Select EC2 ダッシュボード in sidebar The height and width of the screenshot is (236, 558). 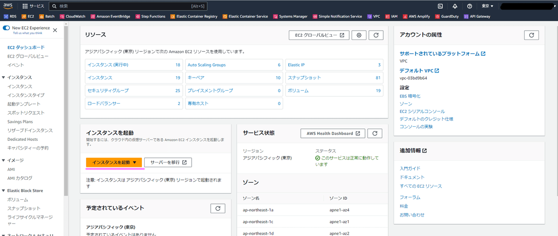(x=26, y=47)
